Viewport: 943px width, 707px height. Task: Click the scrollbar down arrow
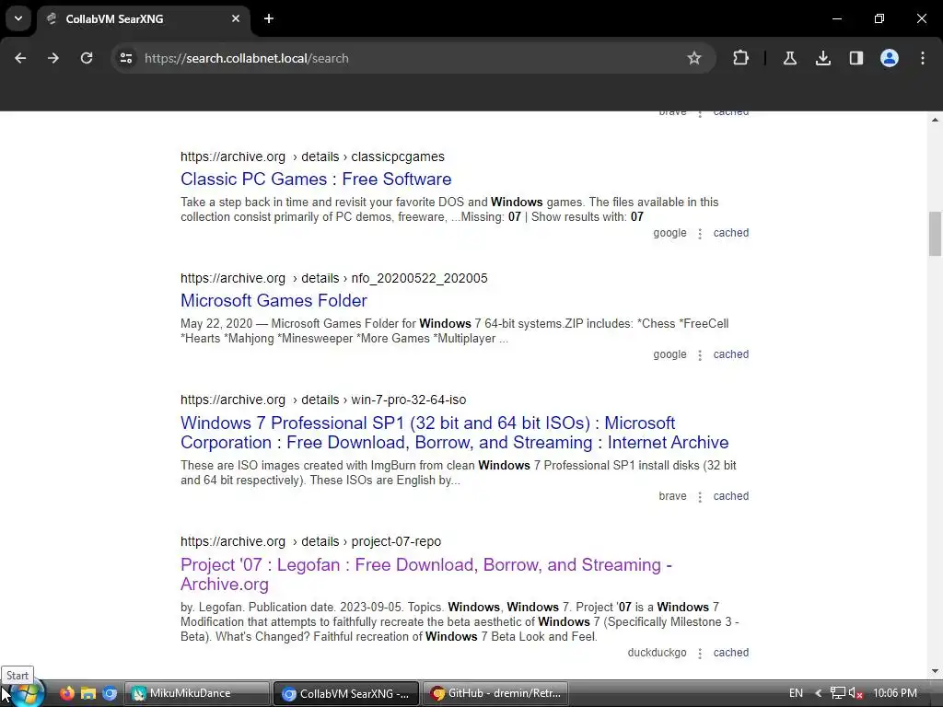point(935,671)
